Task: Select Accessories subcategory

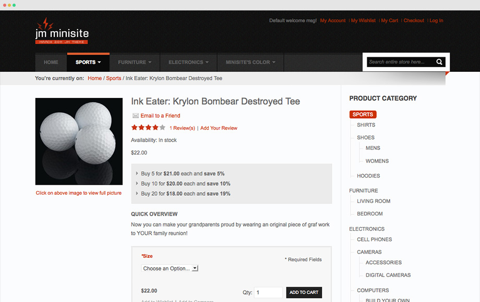Action: (x=383, y=262)
